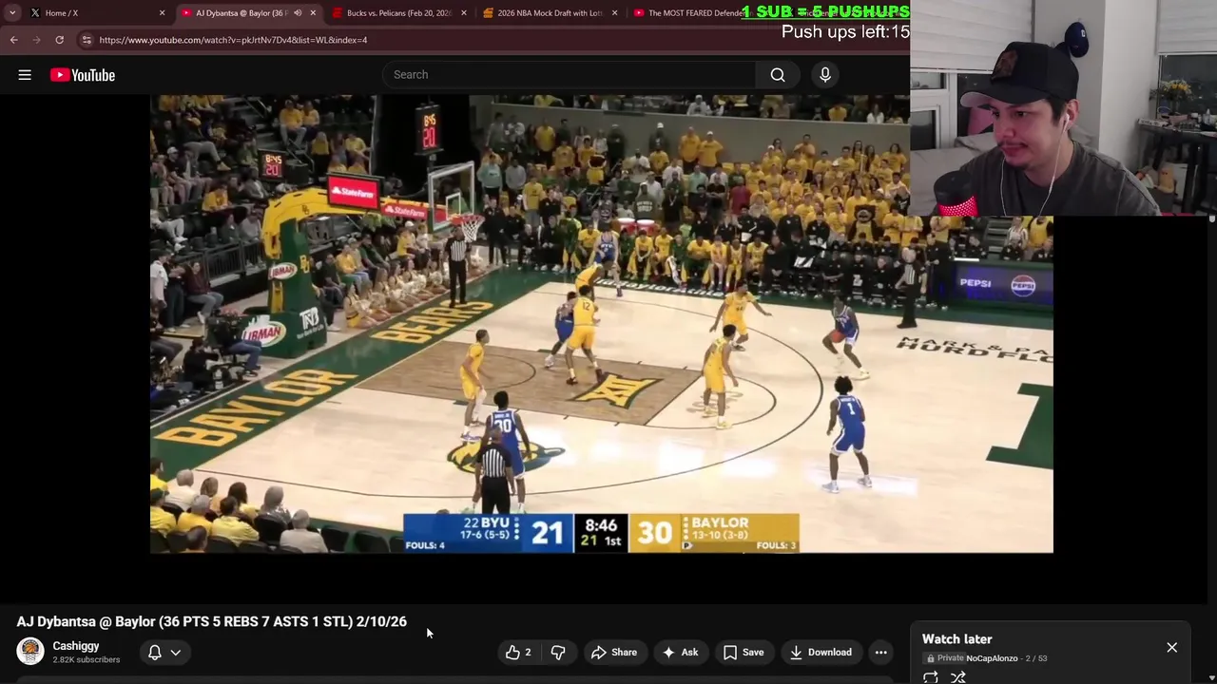Switch to The MOST FEARED Defender tab
Screen dimensions: 1217x684
tap(697, 13)
